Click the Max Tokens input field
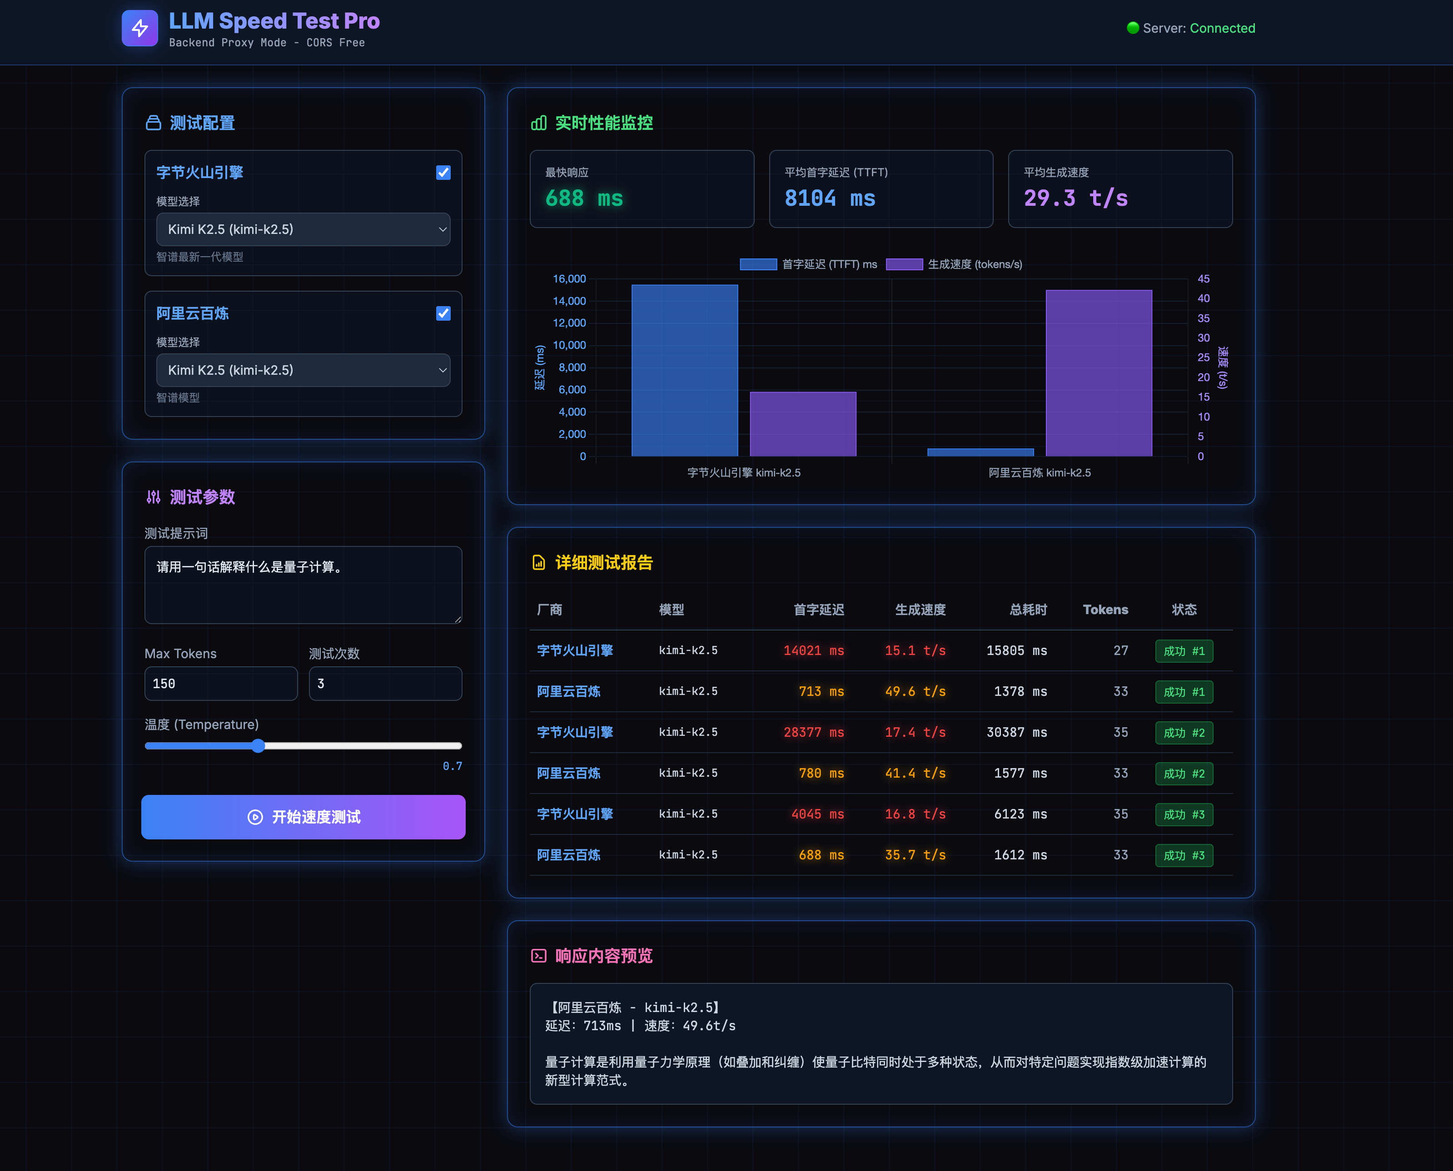The height and width of the screenshot is (1171, 1453). click(220, 683)
